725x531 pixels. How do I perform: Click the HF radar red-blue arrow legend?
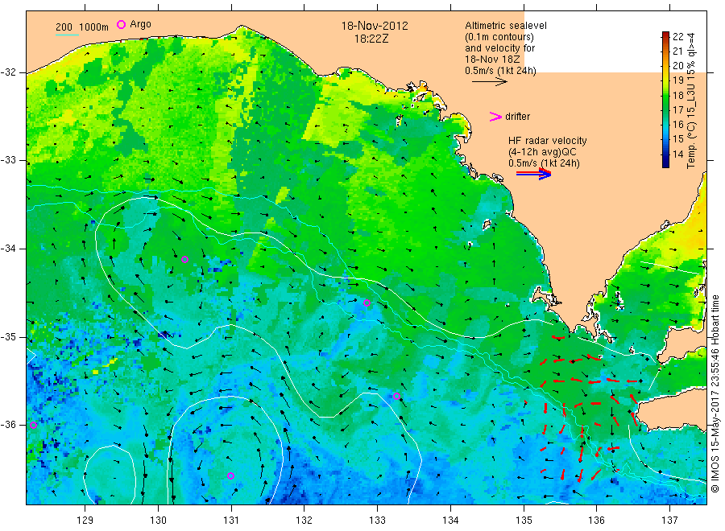click(x=534, y=174)
